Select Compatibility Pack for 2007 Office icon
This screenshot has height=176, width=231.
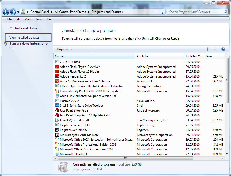click(57, 91)
